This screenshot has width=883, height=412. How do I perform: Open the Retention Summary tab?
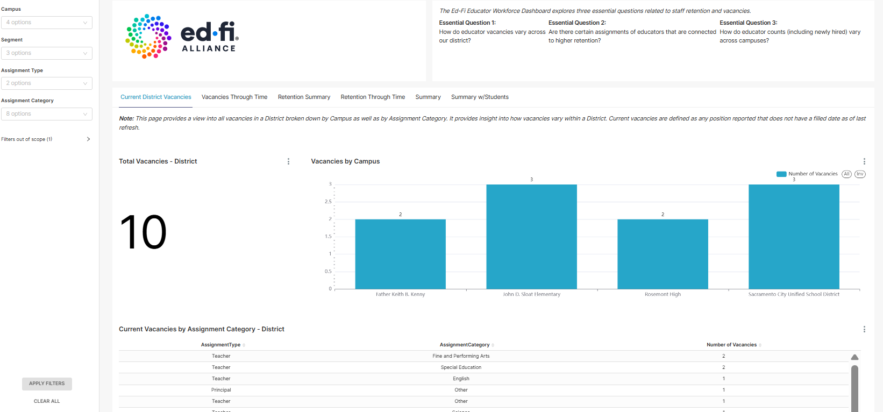[304, 97]
